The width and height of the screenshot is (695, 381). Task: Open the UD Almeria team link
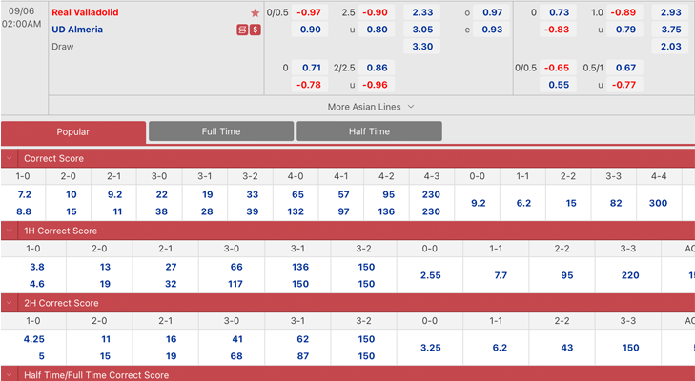(x=77, y=30)
